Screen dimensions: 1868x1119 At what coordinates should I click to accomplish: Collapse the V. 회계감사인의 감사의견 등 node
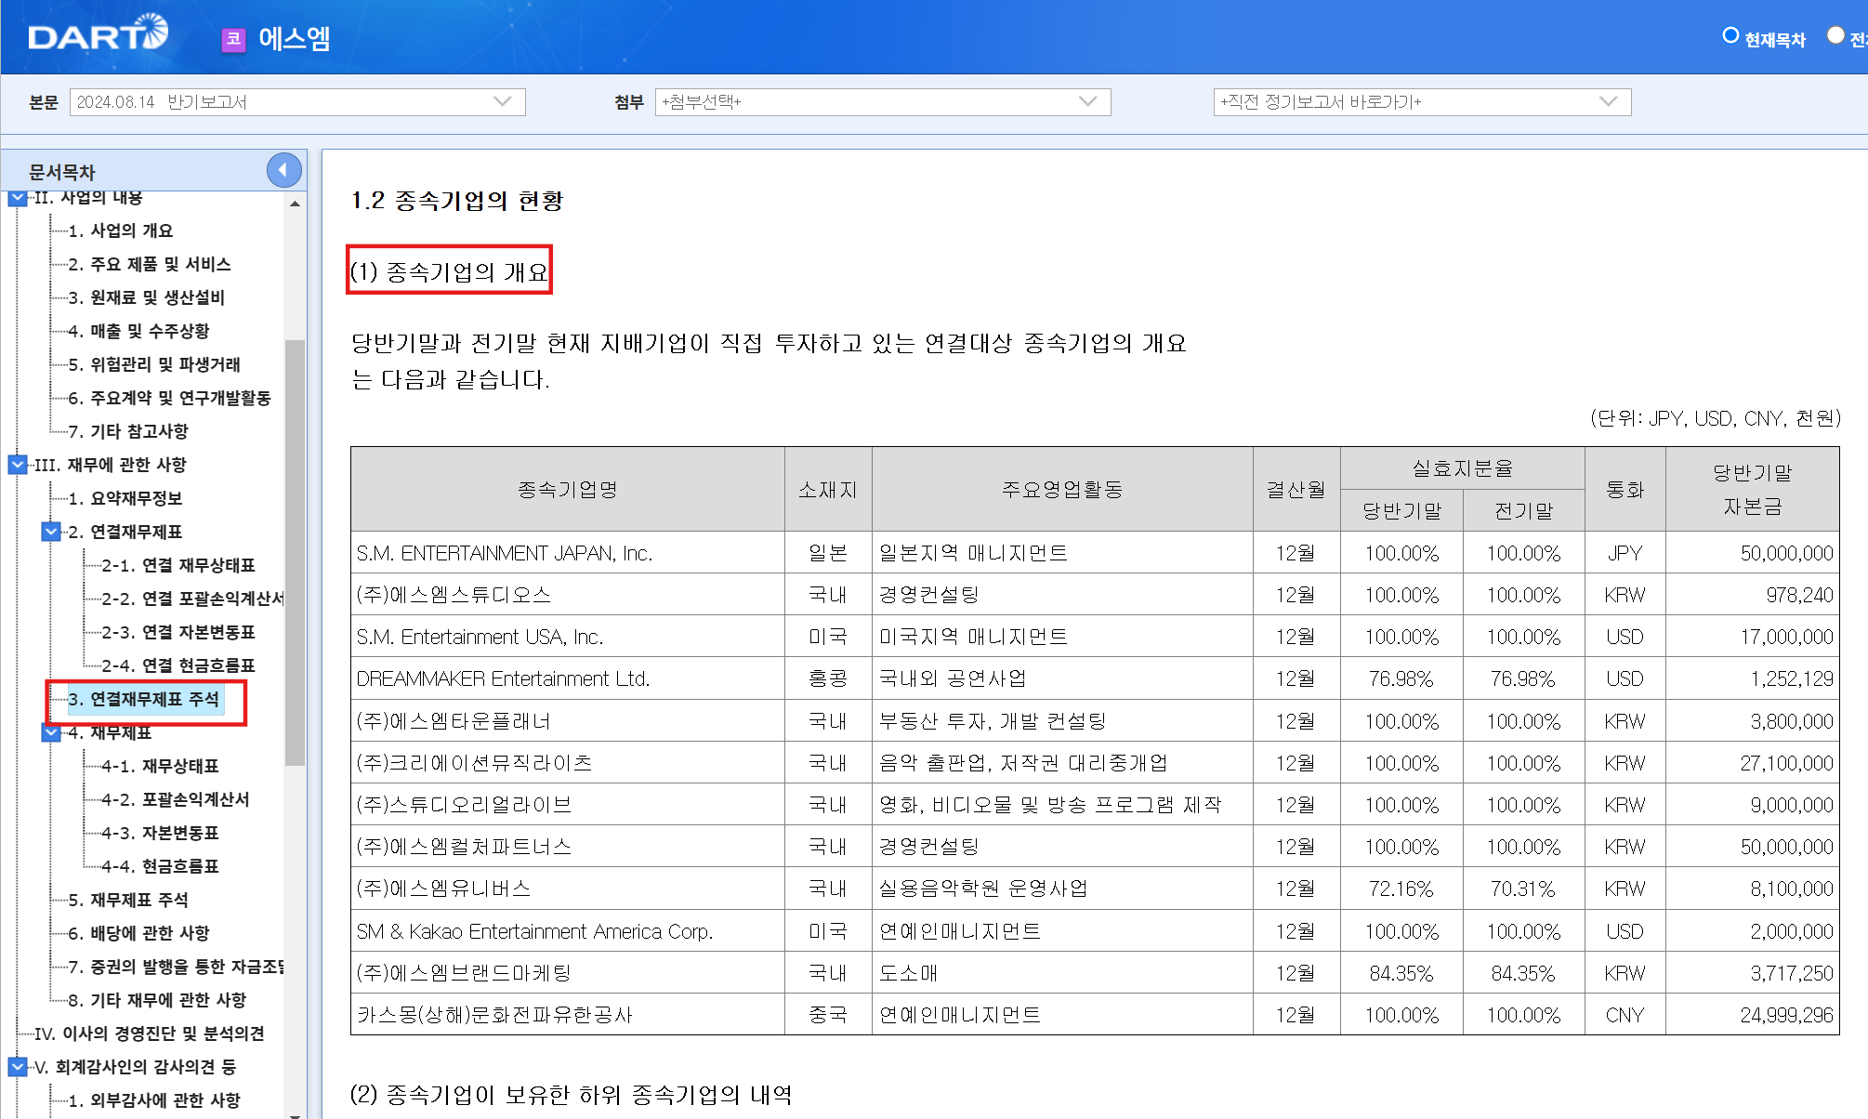pyautogui.click(x=18, y=1067)
